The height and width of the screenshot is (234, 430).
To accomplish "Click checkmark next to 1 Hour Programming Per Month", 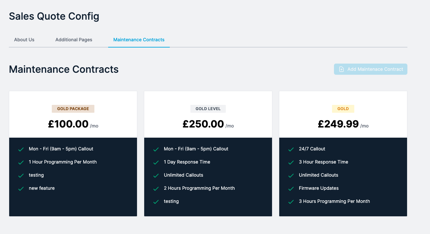I will tap(21, 162).
